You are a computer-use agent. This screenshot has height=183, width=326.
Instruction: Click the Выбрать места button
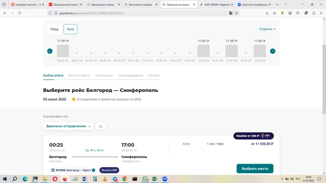pyautogui.click(x=255, y=169)
